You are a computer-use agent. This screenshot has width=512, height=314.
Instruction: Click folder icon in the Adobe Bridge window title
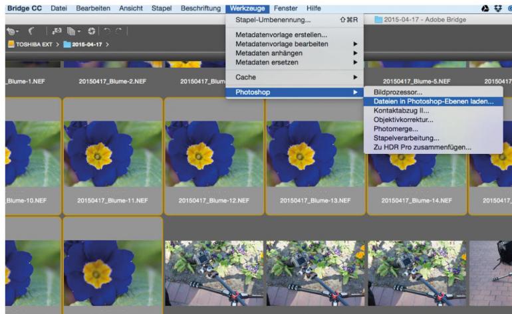pyautogui.click(x=378, y=19)
